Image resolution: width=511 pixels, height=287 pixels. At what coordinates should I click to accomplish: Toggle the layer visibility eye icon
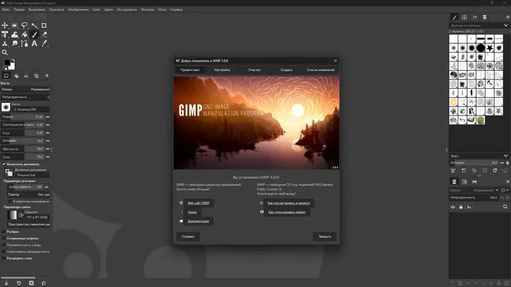point(453,207)
